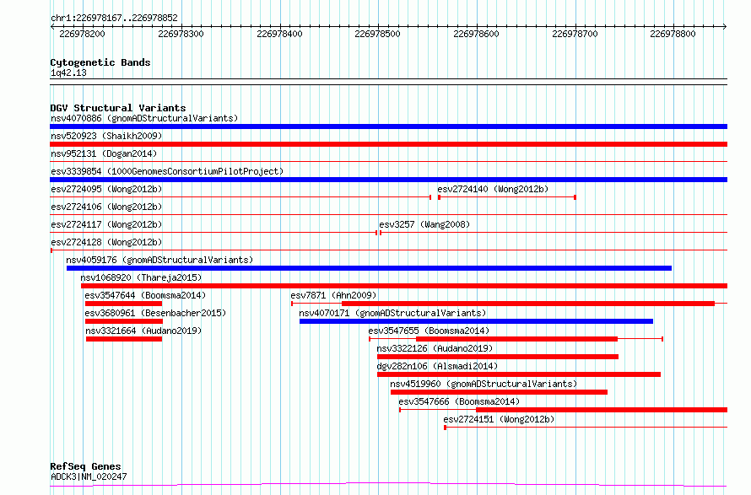Image resolution: width=751 pixels, height=495 pixels.
Task: Click red bar under esv3680961
Action: point(124,321)
